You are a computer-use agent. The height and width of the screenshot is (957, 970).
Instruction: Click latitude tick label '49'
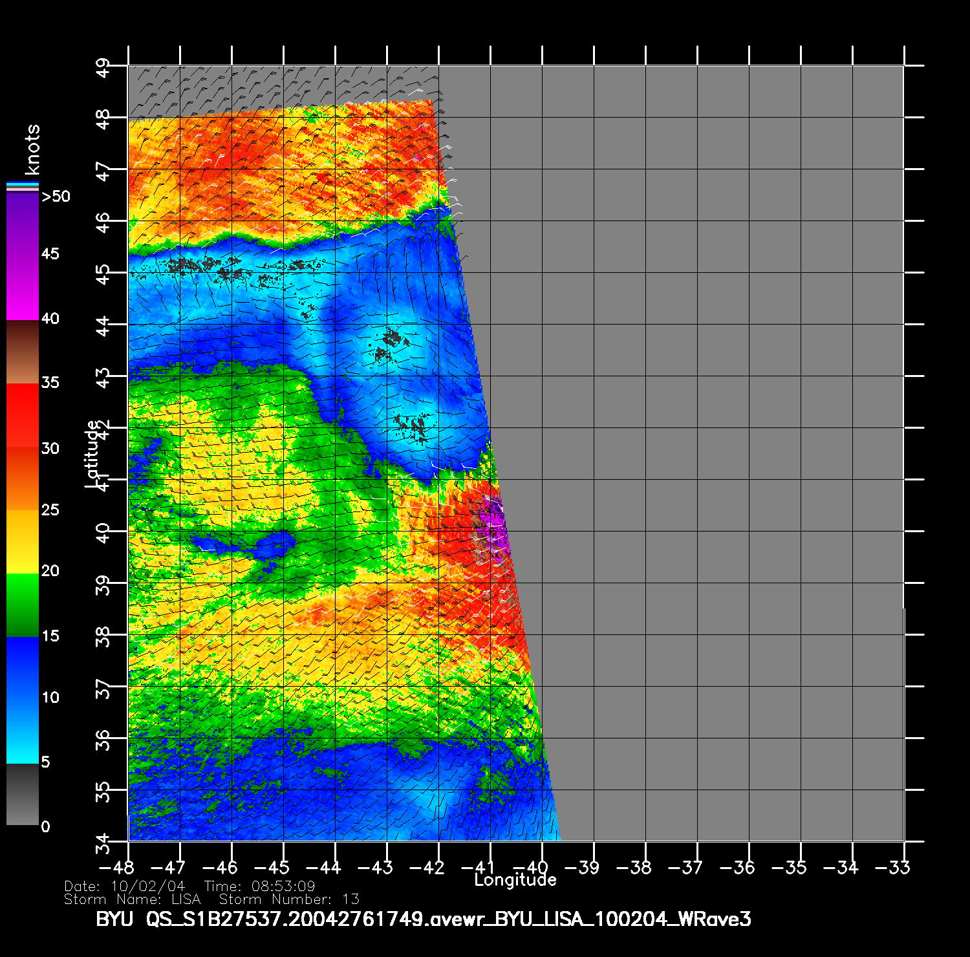coord(103,68)
